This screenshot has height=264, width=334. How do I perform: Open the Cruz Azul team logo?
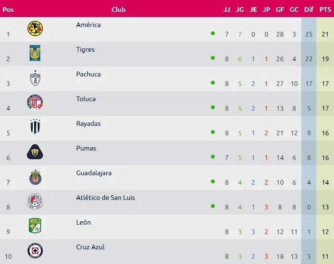coord(35,251)
